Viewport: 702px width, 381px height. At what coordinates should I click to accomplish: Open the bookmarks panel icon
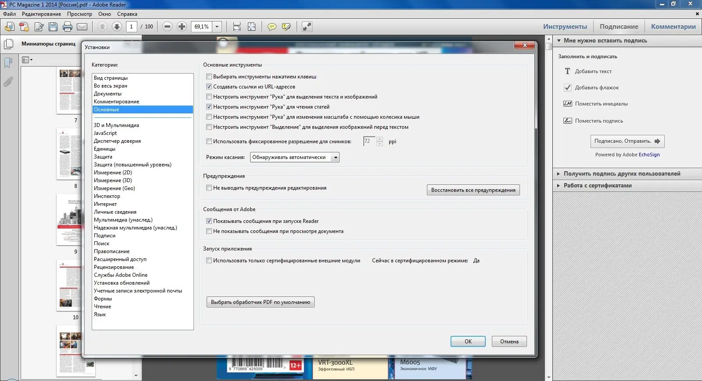pyautogui.click(x=8, y=63)
